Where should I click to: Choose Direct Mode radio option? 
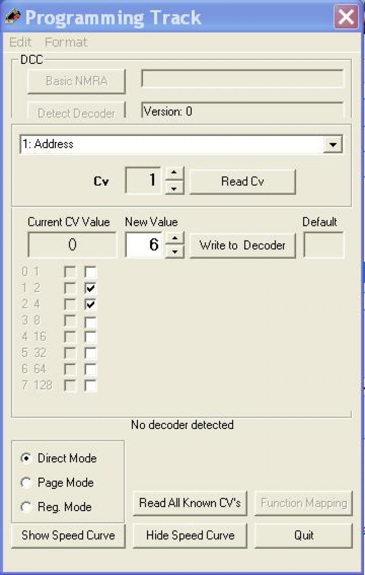[x=26, y=458]
